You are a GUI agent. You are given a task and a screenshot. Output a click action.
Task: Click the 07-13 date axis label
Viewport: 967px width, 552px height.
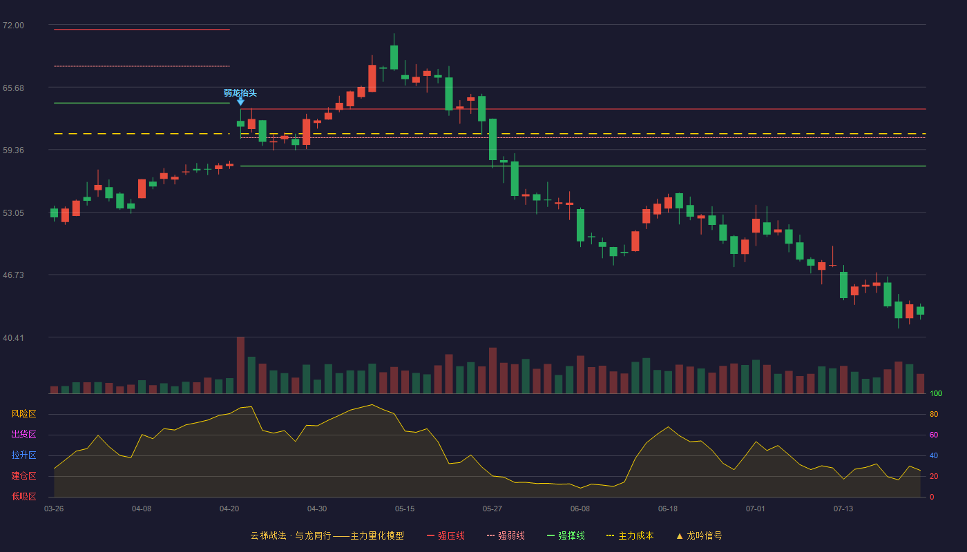click(843, 509)
